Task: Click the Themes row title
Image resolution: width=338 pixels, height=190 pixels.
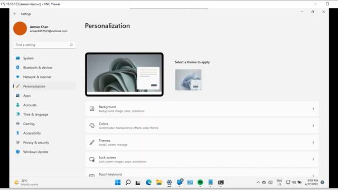Action: pyautogui.click(x=105, y=140)
